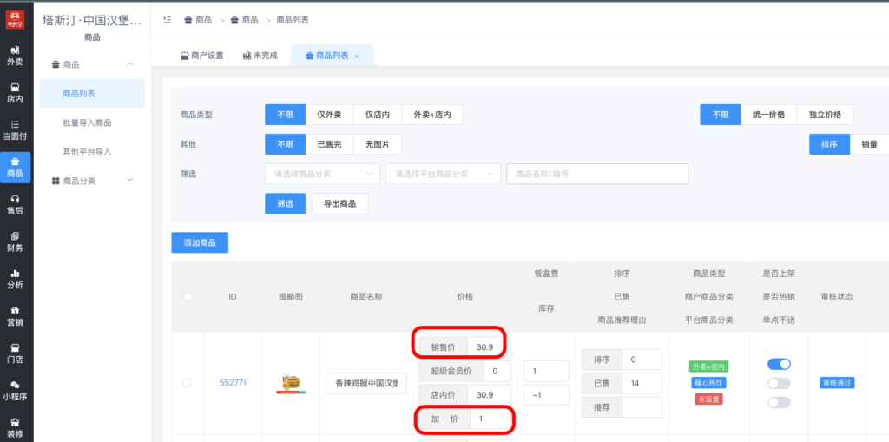Viewport: 889px width, 442px height.
Task: Select 已售完 in the 其他 filter
Action: pyautogui.click(x=329, y=144)
